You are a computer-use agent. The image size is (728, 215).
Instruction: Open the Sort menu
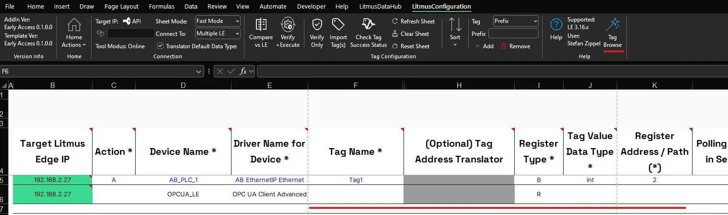click(455, 33)
